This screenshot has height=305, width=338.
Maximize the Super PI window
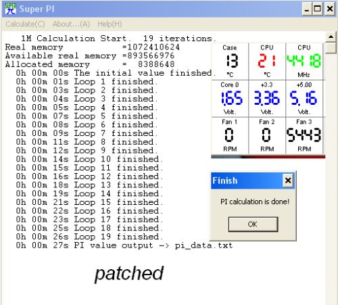(318, 9)
